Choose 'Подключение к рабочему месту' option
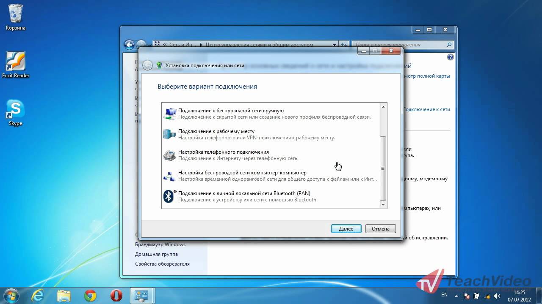 pyautogui.click(x=271, y=134)
